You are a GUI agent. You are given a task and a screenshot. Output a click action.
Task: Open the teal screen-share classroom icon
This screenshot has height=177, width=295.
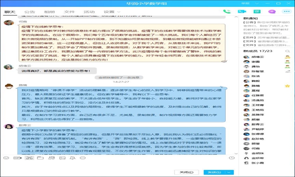pos(257,12)
